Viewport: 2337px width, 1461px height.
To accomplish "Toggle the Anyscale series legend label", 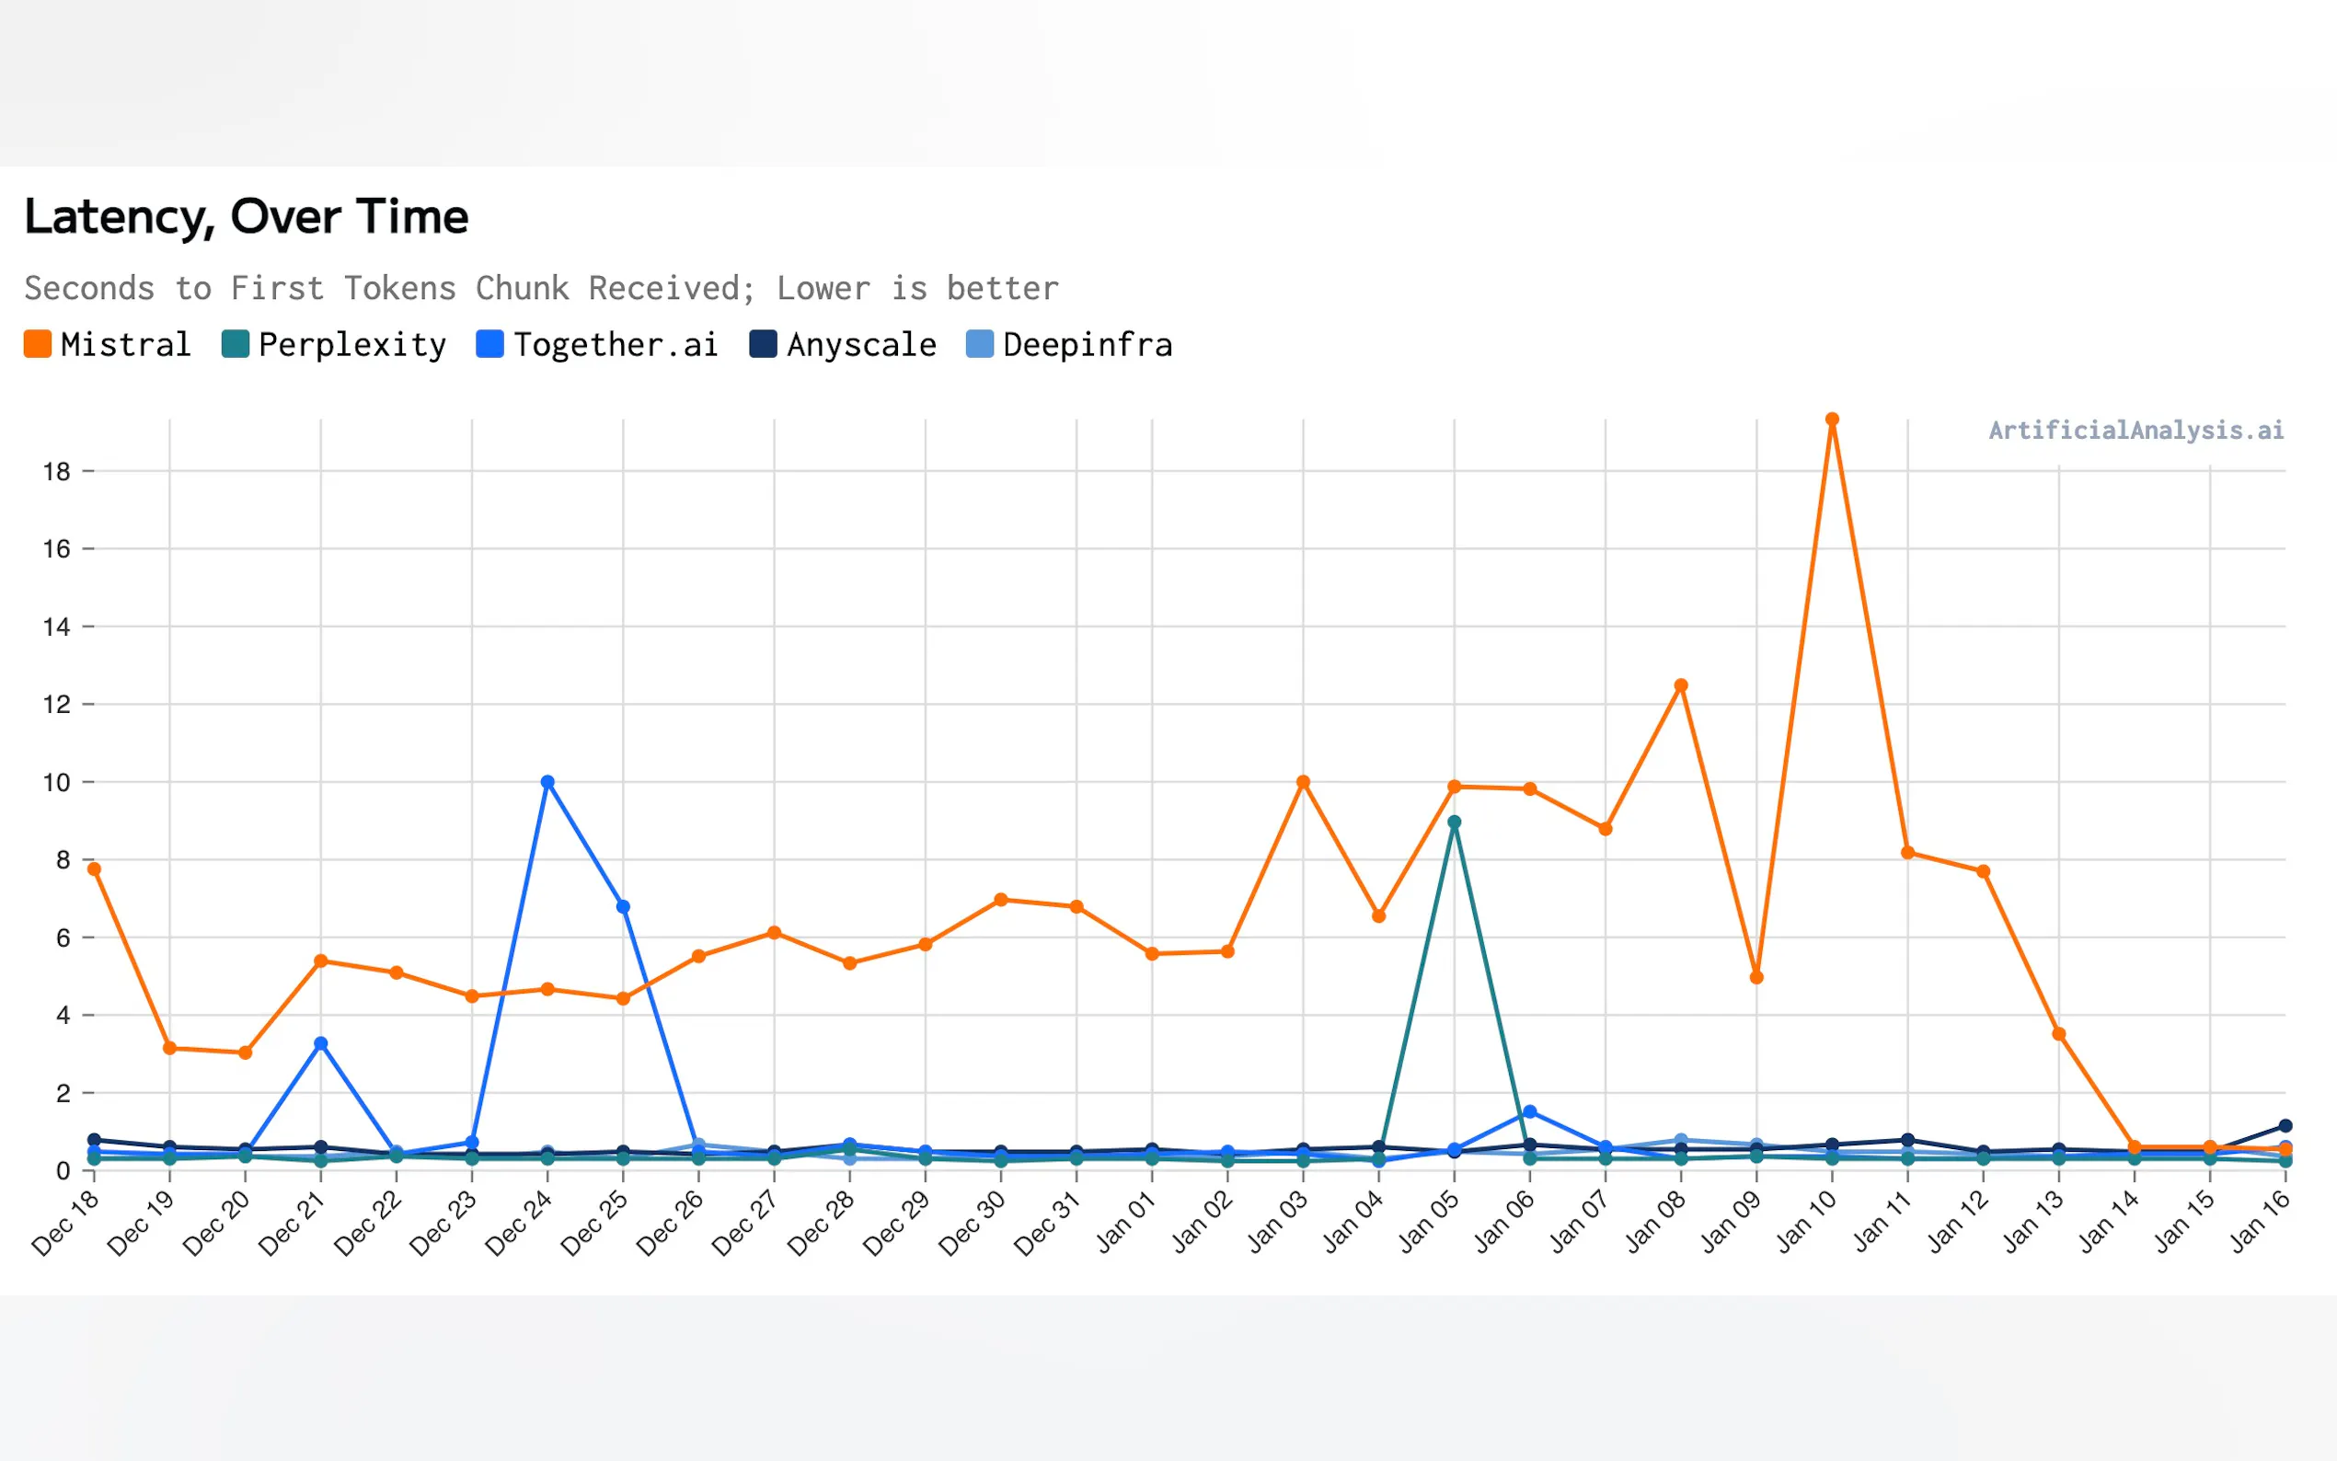I will click(x=861, y=345).
